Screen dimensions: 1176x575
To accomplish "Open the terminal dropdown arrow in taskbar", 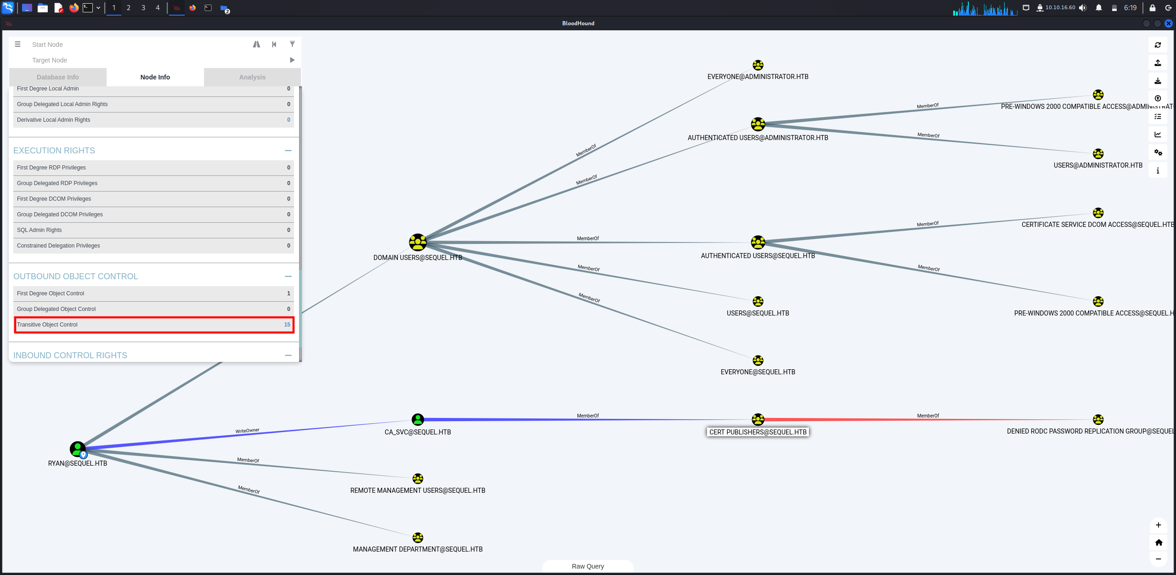I will [98, 8].
